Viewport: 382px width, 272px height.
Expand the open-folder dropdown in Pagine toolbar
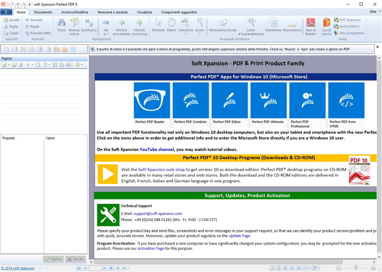tap(9, 65)
